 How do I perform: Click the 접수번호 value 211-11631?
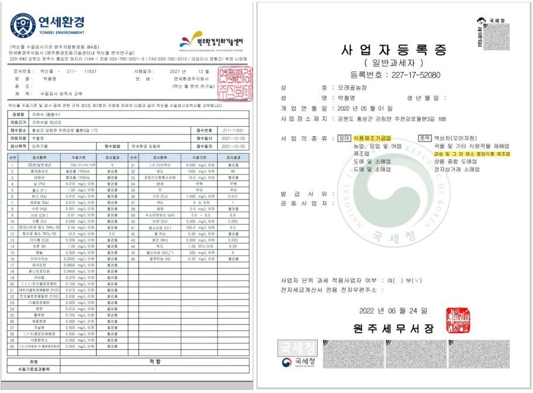(233, 130)
